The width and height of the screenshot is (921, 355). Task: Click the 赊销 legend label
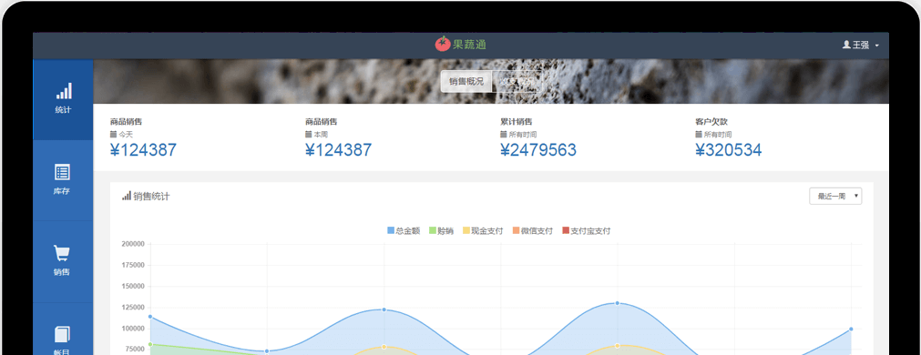[x=445, y=231]
